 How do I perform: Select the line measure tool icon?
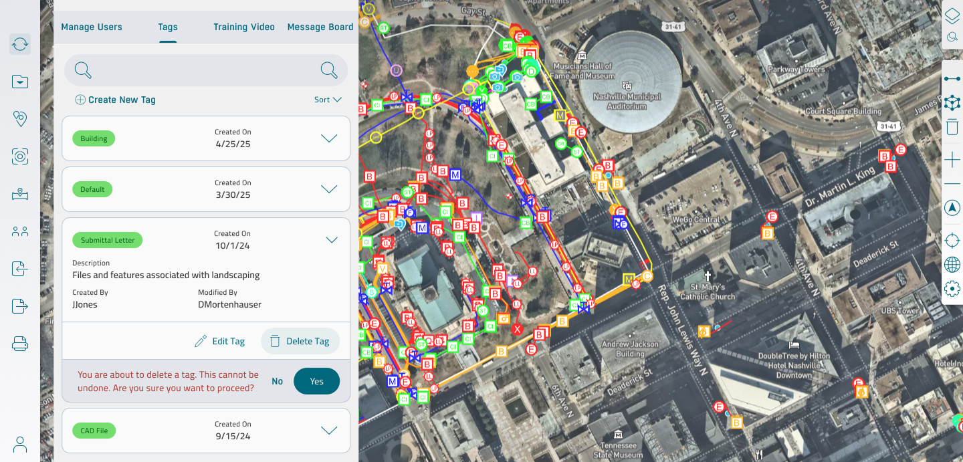click(x=952, y=78)
